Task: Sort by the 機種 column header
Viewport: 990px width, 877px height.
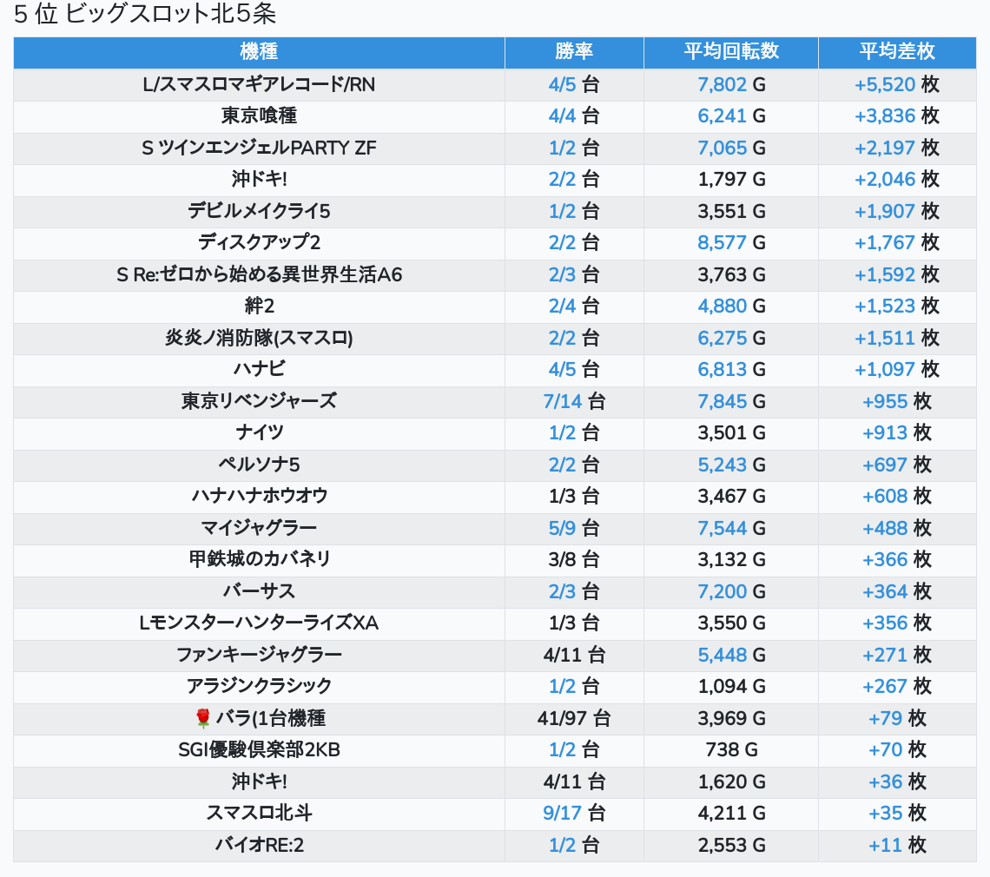Action: (259, 51)
